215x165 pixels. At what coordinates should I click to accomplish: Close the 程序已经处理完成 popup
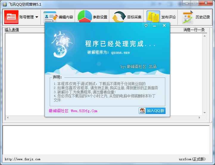coord(164,26)
